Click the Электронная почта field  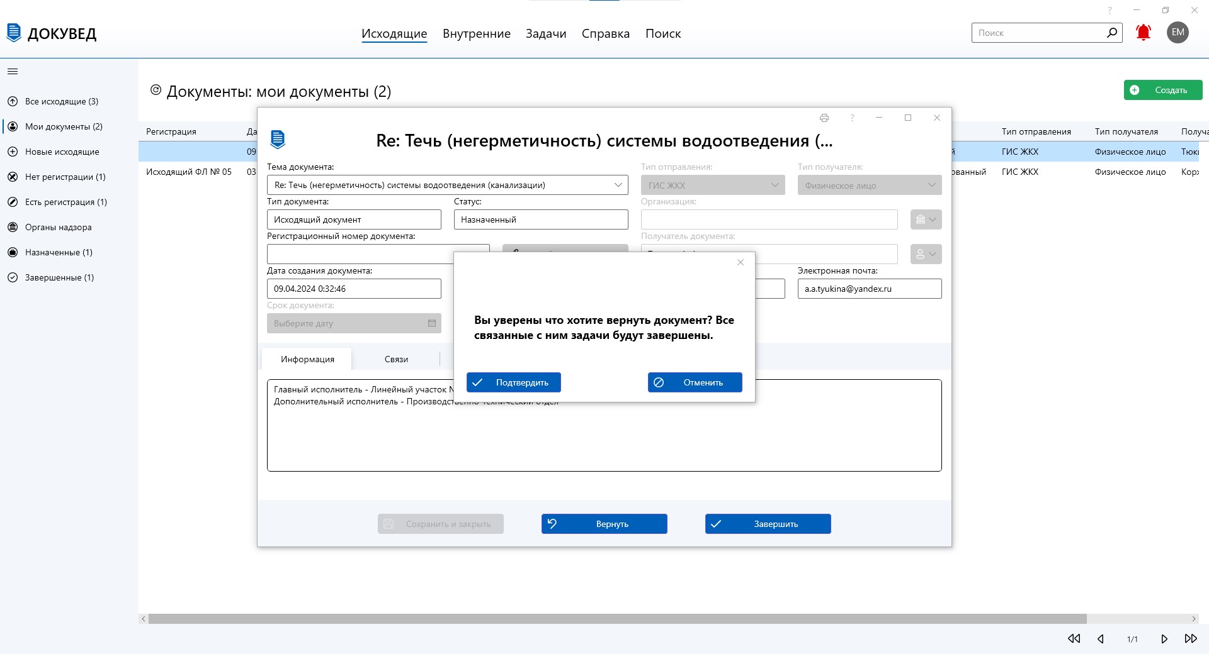point(870,289)
